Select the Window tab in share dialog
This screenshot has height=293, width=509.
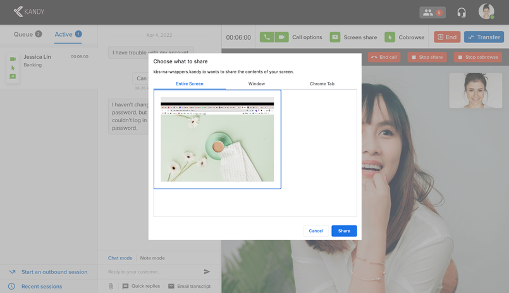tap(257, 84)
